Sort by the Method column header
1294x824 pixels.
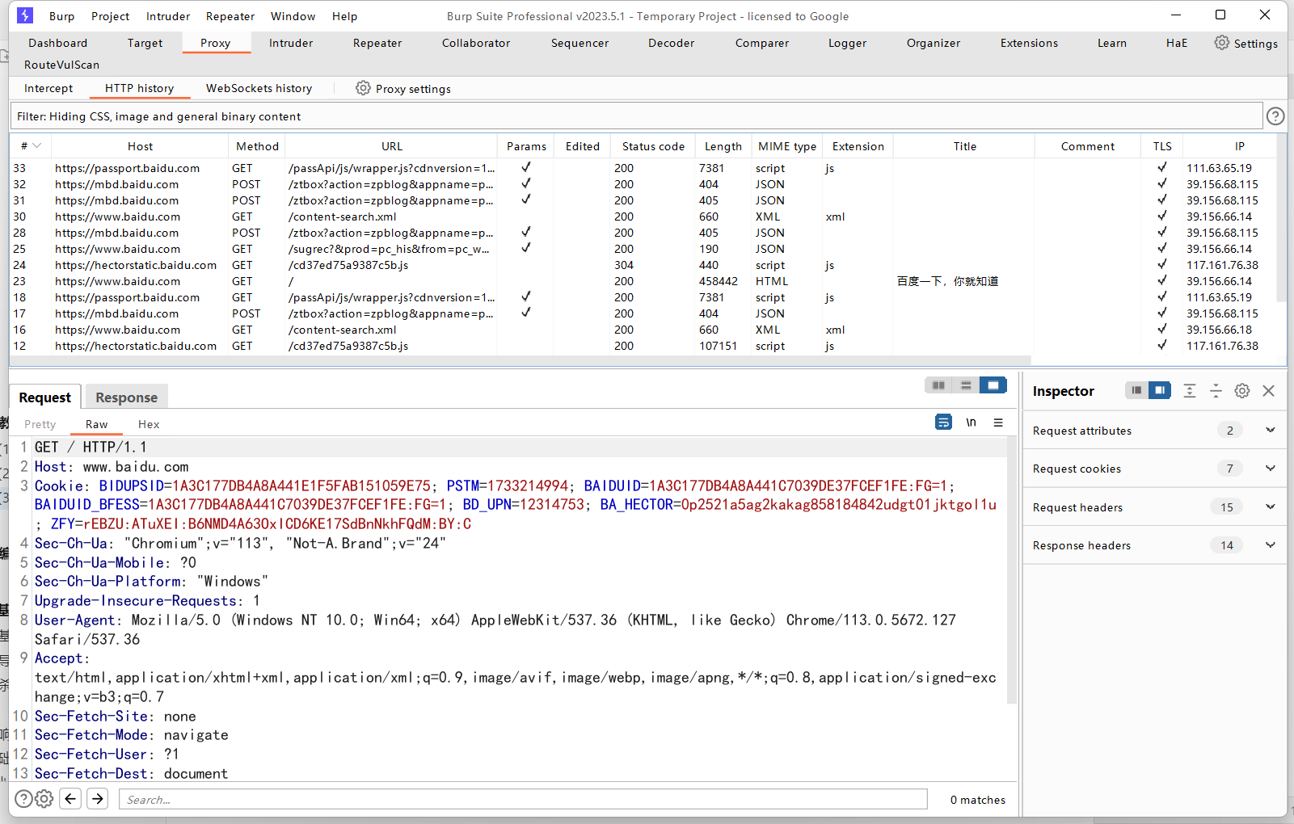[x=257, y=146]
